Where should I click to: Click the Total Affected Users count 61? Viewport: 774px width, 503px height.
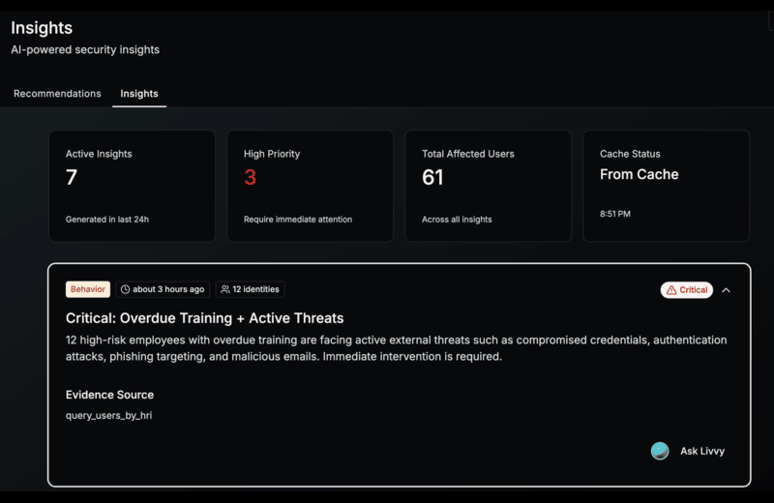432,177
